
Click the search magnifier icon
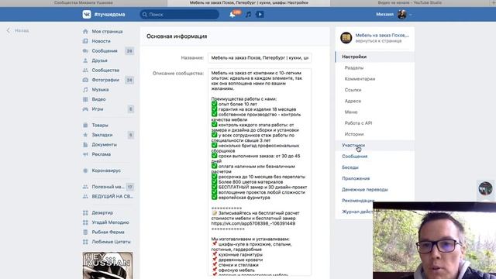click(x=145, y=15)
